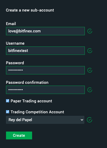Click the Email label above the field
Image resolution: width=107 pixels, height=148 pixels.
point(11,24)
